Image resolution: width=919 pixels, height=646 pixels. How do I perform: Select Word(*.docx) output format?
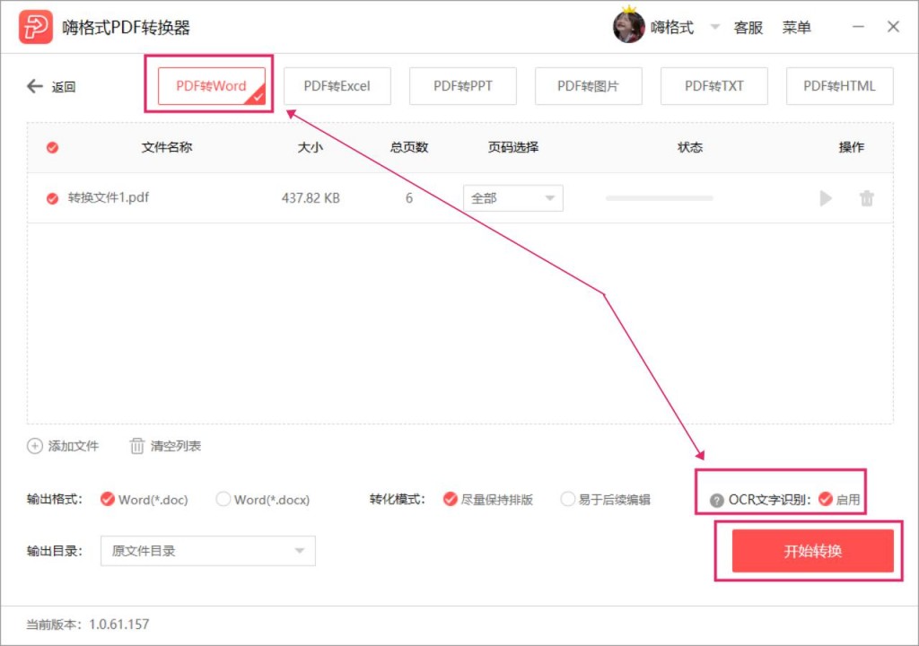tap(223, 499)
